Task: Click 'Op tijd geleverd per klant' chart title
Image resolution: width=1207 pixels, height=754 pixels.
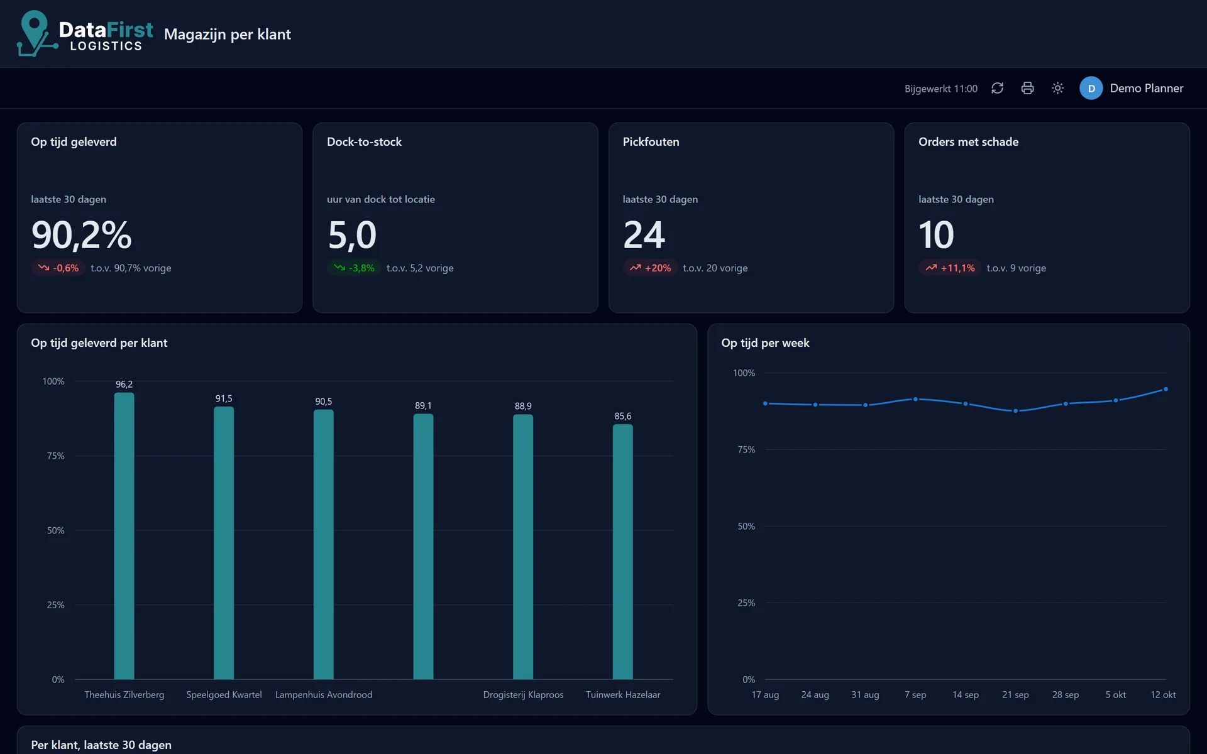Action: point(99,342)
